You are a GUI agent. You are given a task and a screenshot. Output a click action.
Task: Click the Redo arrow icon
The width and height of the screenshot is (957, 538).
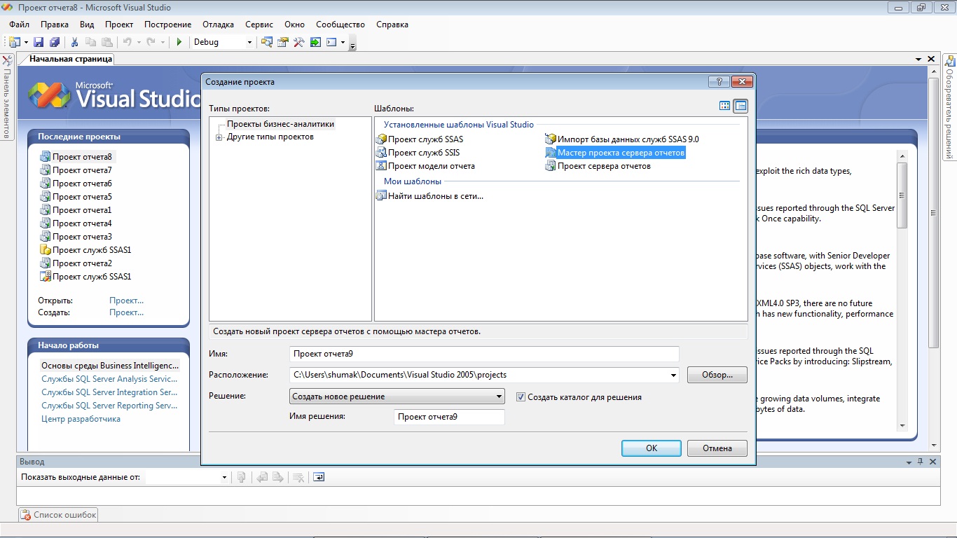pos(151,42)
